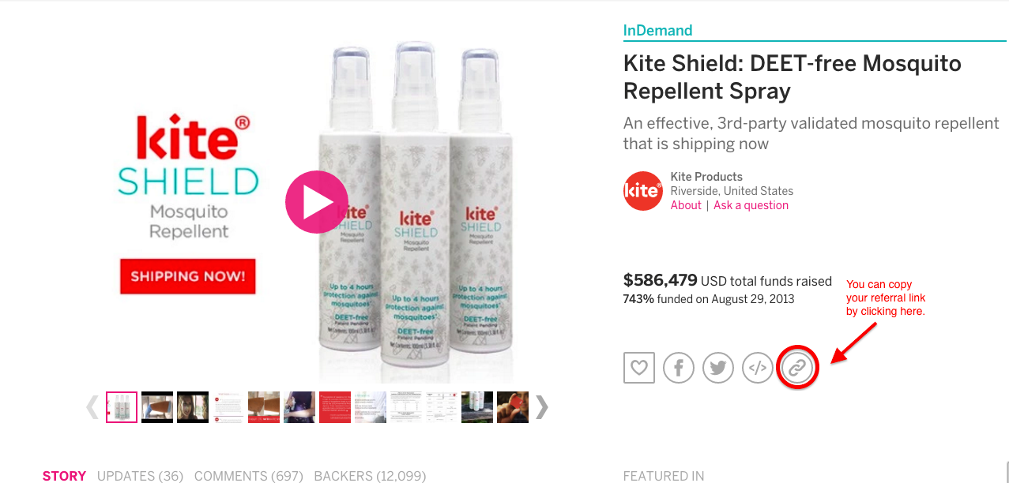Show next gallery thumbnails with right chevron

(541, 406)
